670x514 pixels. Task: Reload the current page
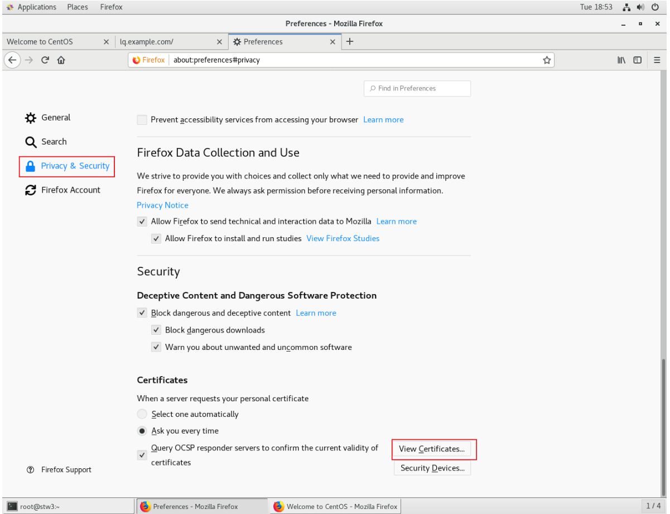point(45,60)
